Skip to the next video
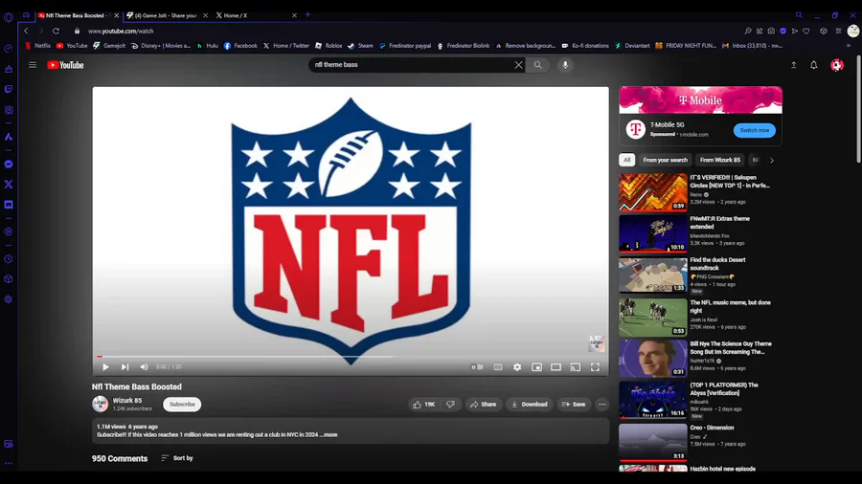862x484 pixels. (x=125, y=366)
